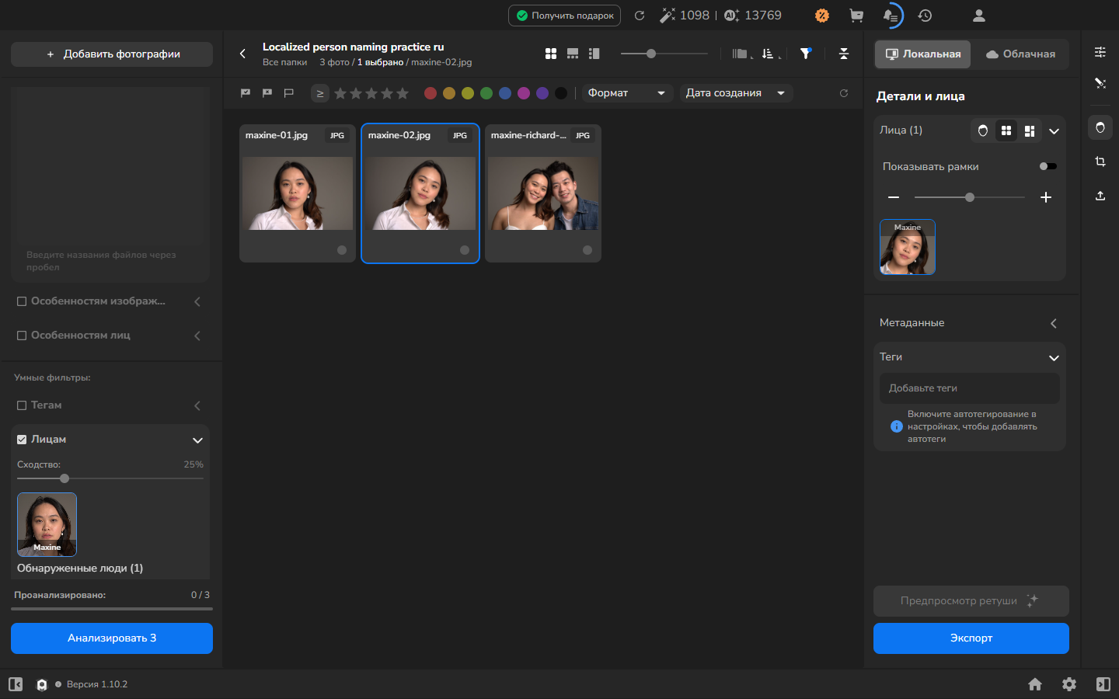Click the refresh icon beside gift button

click(x=640, y=16)
